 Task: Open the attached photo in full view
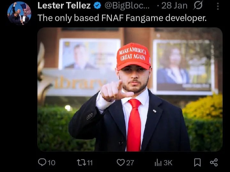tap(130, 89)
